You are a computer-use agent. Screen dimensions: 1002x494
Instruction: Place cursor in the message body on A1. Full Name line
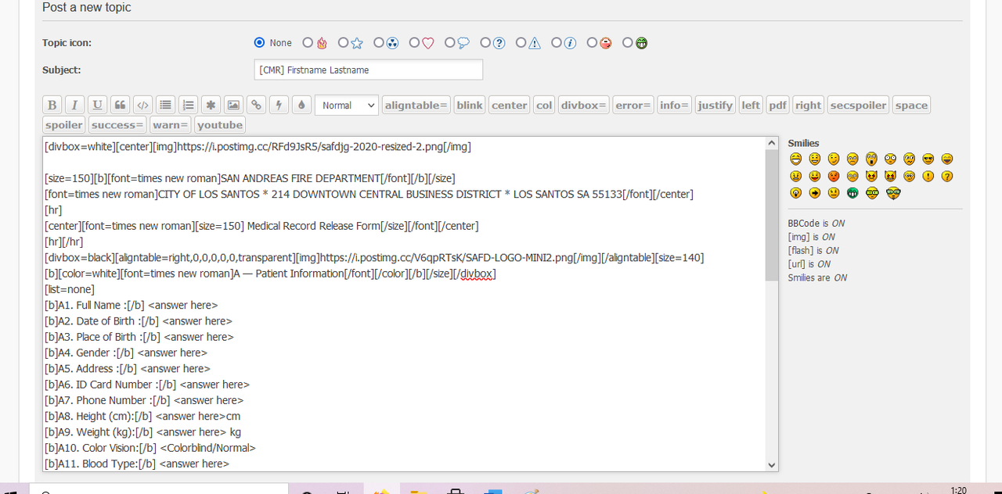coord(132,305)
